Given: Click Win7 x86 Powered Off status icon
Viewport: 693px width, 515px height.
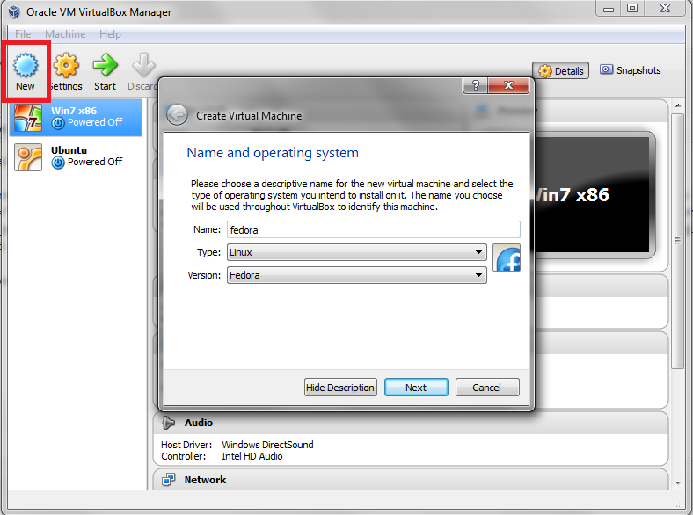Looking at the screenshot, I should coord(58,123).
